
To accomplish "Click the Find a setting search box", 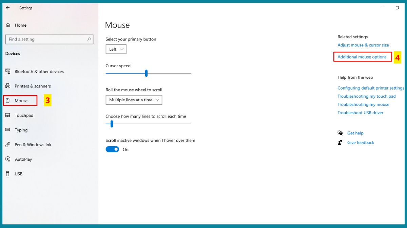I will pyautogui.click(x=46, y=40).
